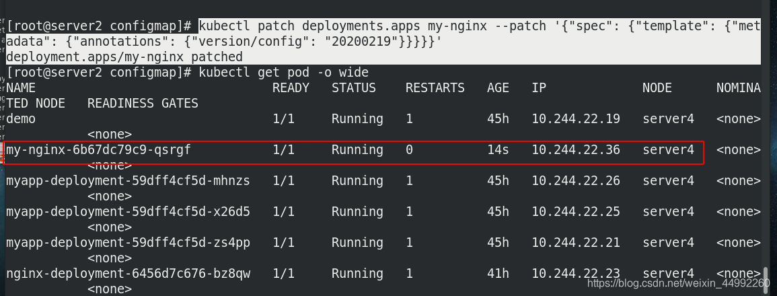Select pod myapp-deployment-59dff4cf5d-mhnzs
Screen dimensions: 777x296
pyautogui.click(x=128, y=181)
